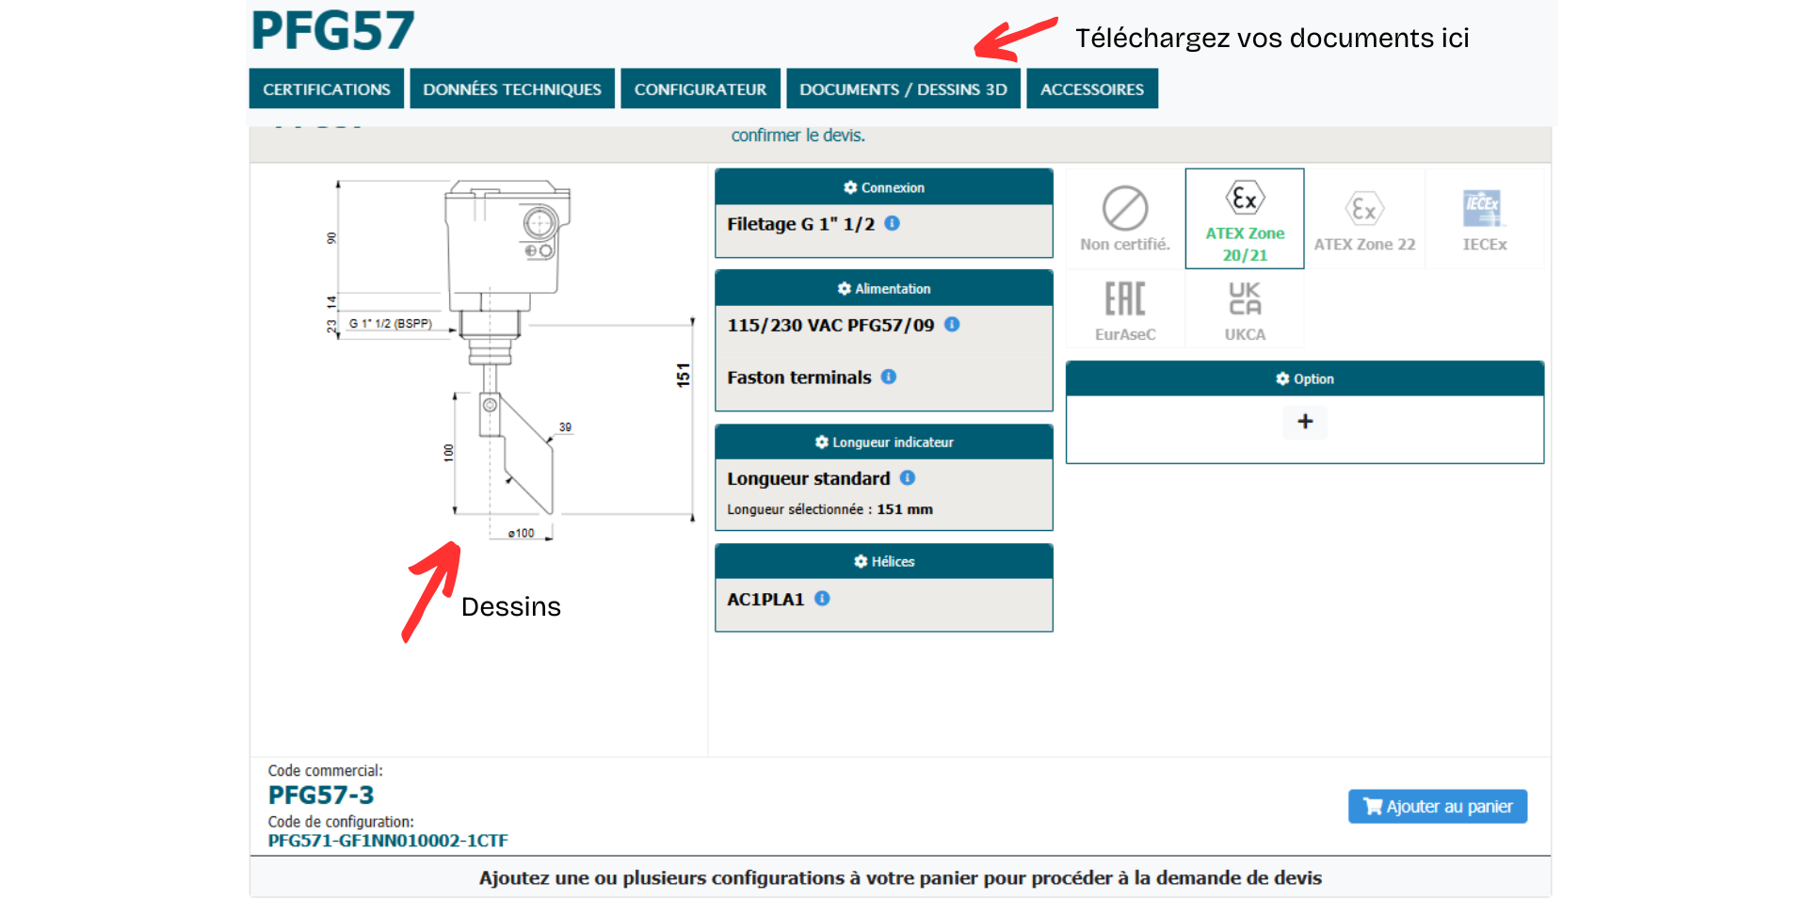Click the info icon beside AC1PLA1
Image resolution: width=1804 pixels, height=916 pixels.
coord(822,598)
